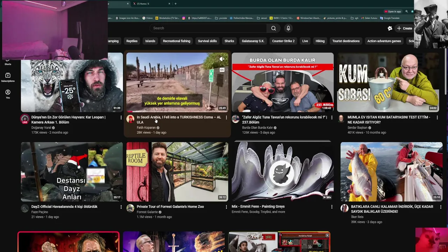Open Faze Paçino channel avatar
The image size is (448, 252).
(24, 208)
